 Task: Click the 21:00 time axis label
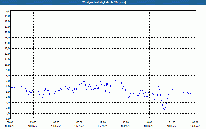(x=172, y=122)
